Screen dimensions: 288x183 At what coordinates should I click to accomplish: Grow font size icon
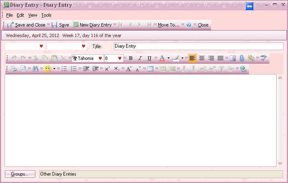[129, 69]
